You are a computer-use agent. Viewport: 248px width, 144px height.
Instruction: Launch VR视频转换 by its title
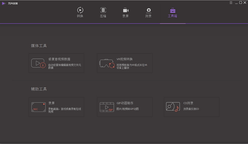pyautogui.click(x=125, y=59)
